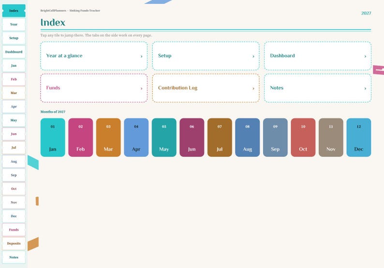Screen dimensions: 384x268
Task: Switch to the Year side tab
Action: tap(14, 25)
